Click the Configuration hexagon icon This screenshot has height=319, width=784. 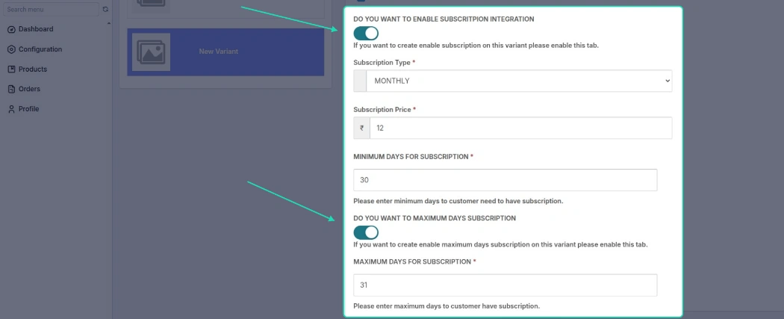click(11, 49)
